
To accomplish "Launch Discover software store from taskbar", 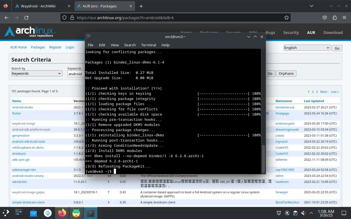I will click(33, 213).
